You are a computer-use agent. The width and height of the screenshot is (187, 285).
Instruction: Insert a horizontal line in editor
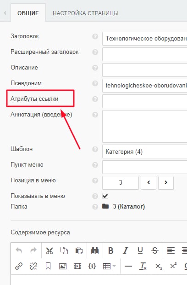[128, 266]
